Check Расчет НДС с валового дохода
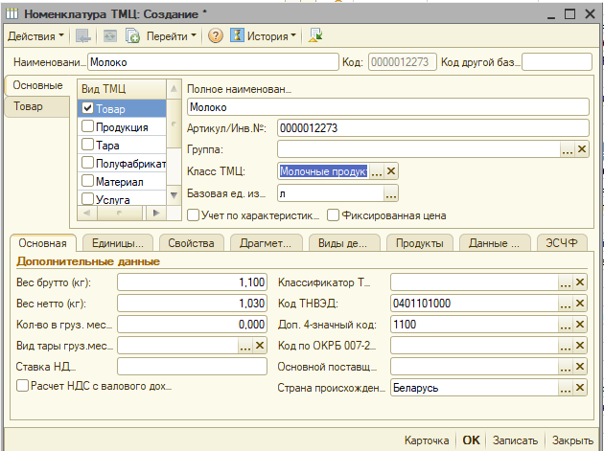 23,386
